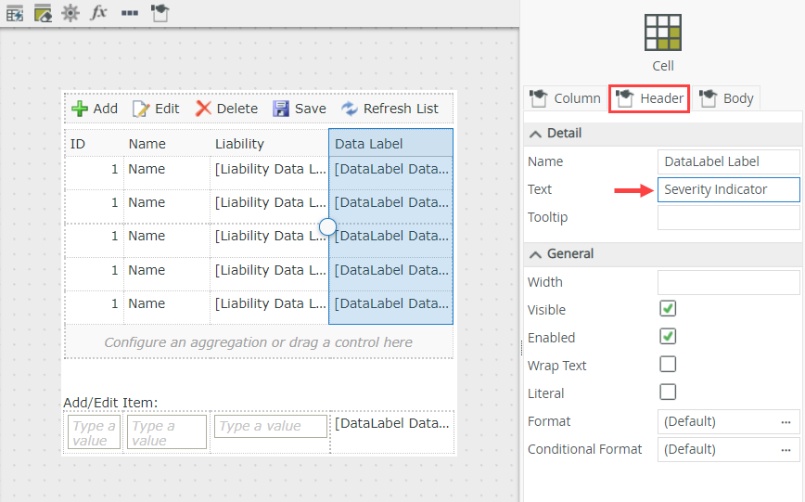This screenshot has width=805, height=502.
Task: Switch to the Body tab
Action: (727, 98)
